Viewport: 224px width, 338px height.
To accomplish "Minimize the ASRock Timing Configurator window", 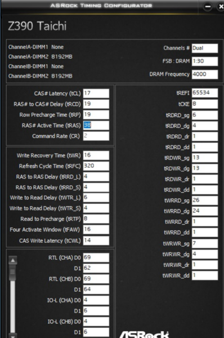I will 208,6.
